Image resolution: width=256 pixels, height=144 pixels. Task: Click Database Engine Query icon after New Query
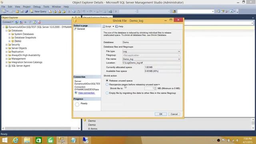50,12
